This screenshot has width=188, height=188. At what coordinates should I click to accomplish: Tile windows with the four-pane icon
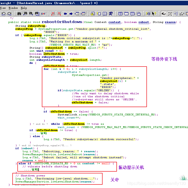tap(120, 14)
